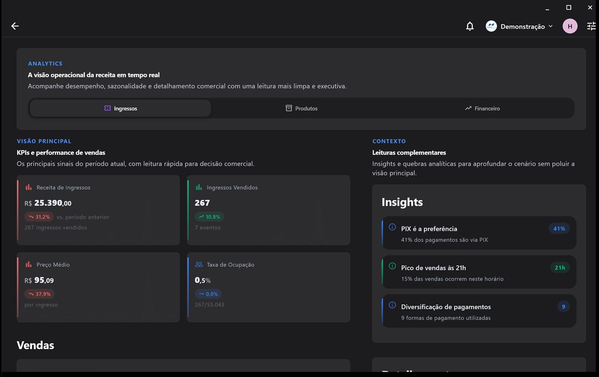Click the 31,2% decrease badge
Image resolution: width=599 pixels, height=377 pixels.
point(39,217)
